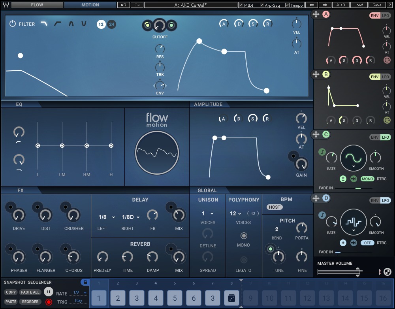Click the master volume shield icon

coord(387,272)
